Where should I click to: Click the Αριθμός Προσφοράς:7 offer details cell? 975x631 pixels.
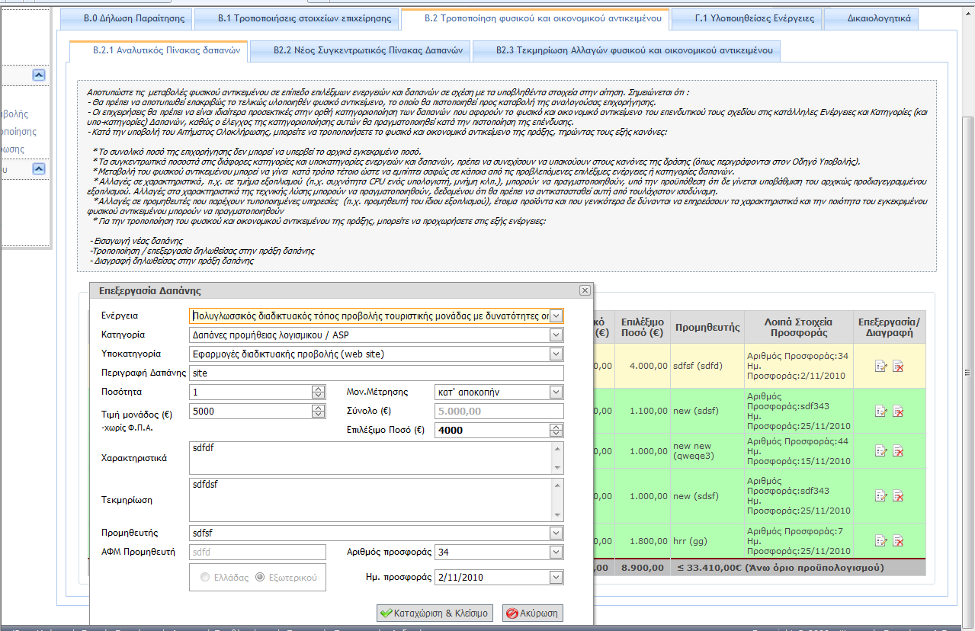coord(799,541)
